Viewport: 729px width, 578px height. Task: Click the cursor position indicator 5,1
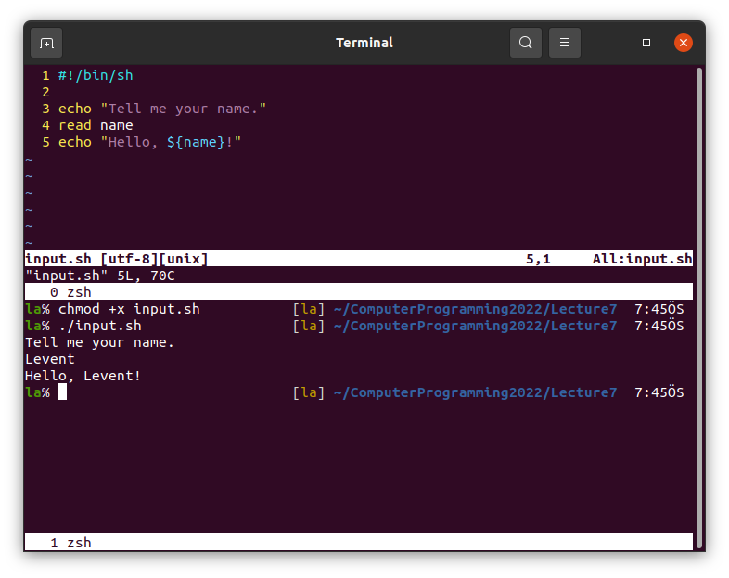(x=538, y=259)
